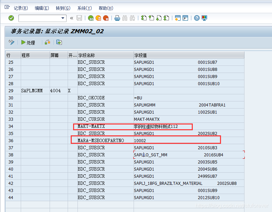Collapse command field with double-arrow icon
272x212 pixels.
point(72,18)
